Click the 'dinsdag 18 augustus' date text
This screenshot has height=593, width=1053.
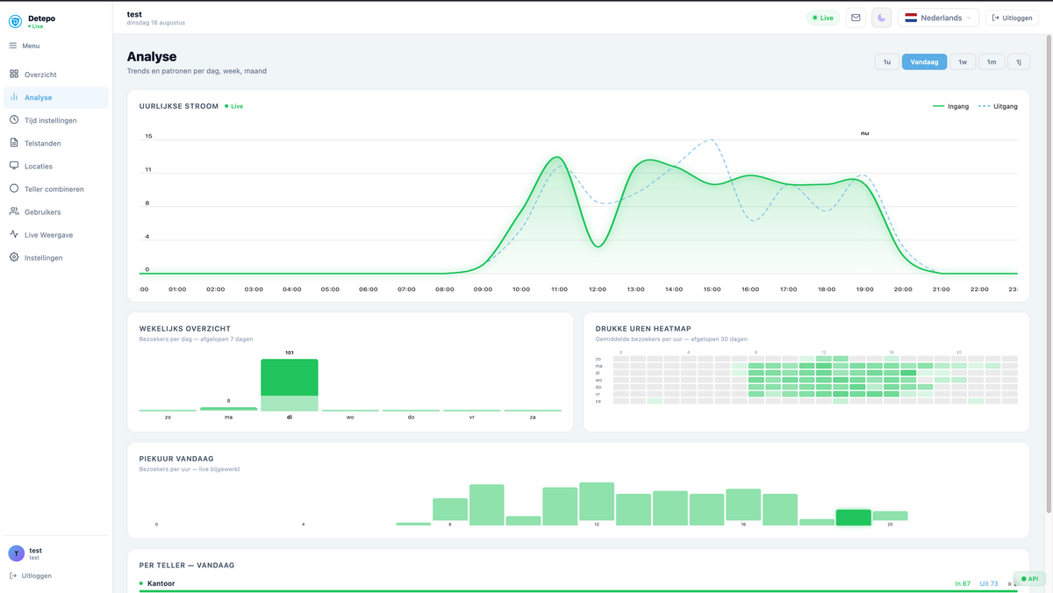[156, 23]
